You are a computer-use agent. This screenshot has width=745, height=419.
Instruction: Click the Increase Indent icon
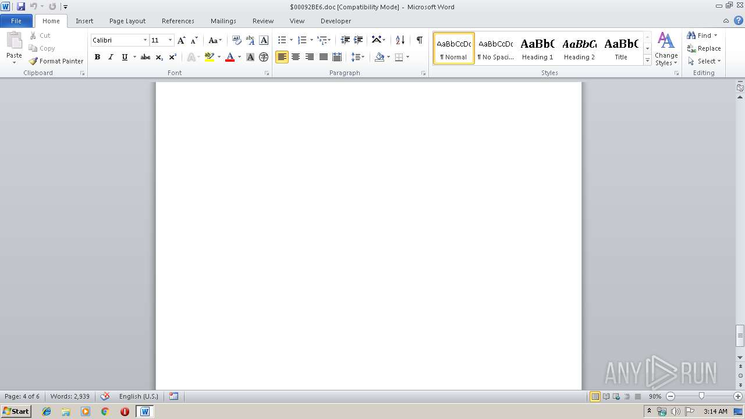(x=359, y=40)
